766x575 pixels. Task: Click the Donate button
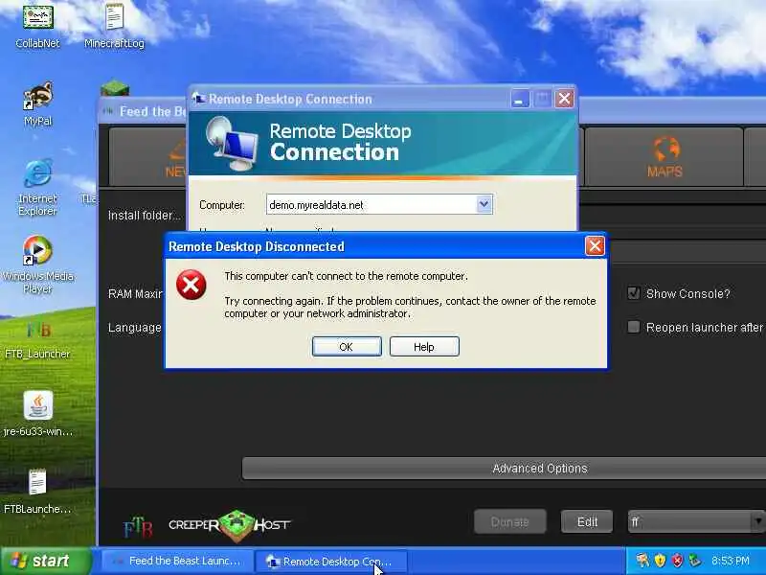(510, 521)
